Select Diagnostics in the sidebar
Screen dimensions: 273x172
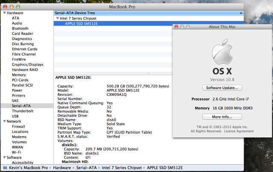click(22, 39)
